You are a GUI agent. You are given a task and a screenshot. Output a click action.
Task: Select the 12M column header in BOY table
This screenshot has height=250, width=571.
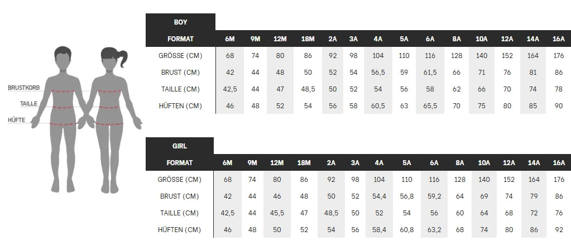point(280,39)
